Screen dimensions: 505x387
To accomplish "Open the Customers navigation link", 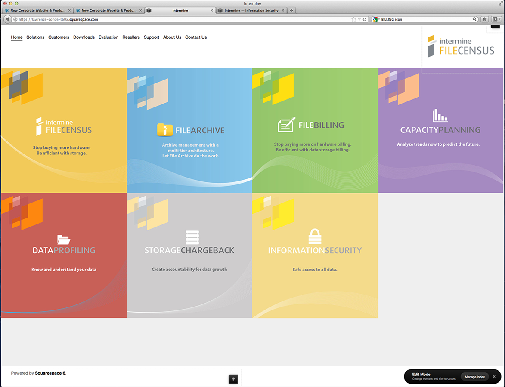I will pos(59,37).
